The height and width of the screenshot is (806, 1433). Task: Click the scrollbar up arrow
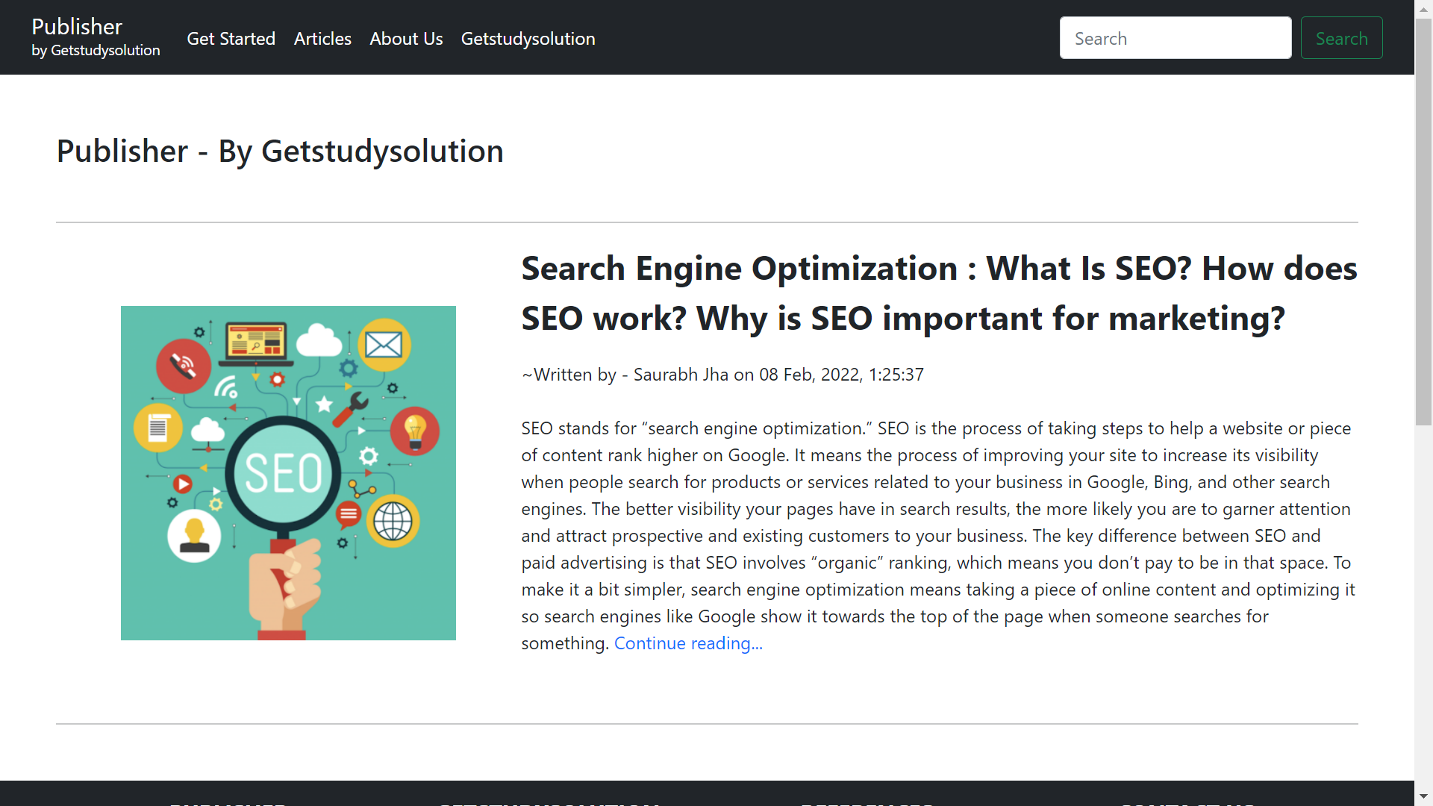point(1423,9)
